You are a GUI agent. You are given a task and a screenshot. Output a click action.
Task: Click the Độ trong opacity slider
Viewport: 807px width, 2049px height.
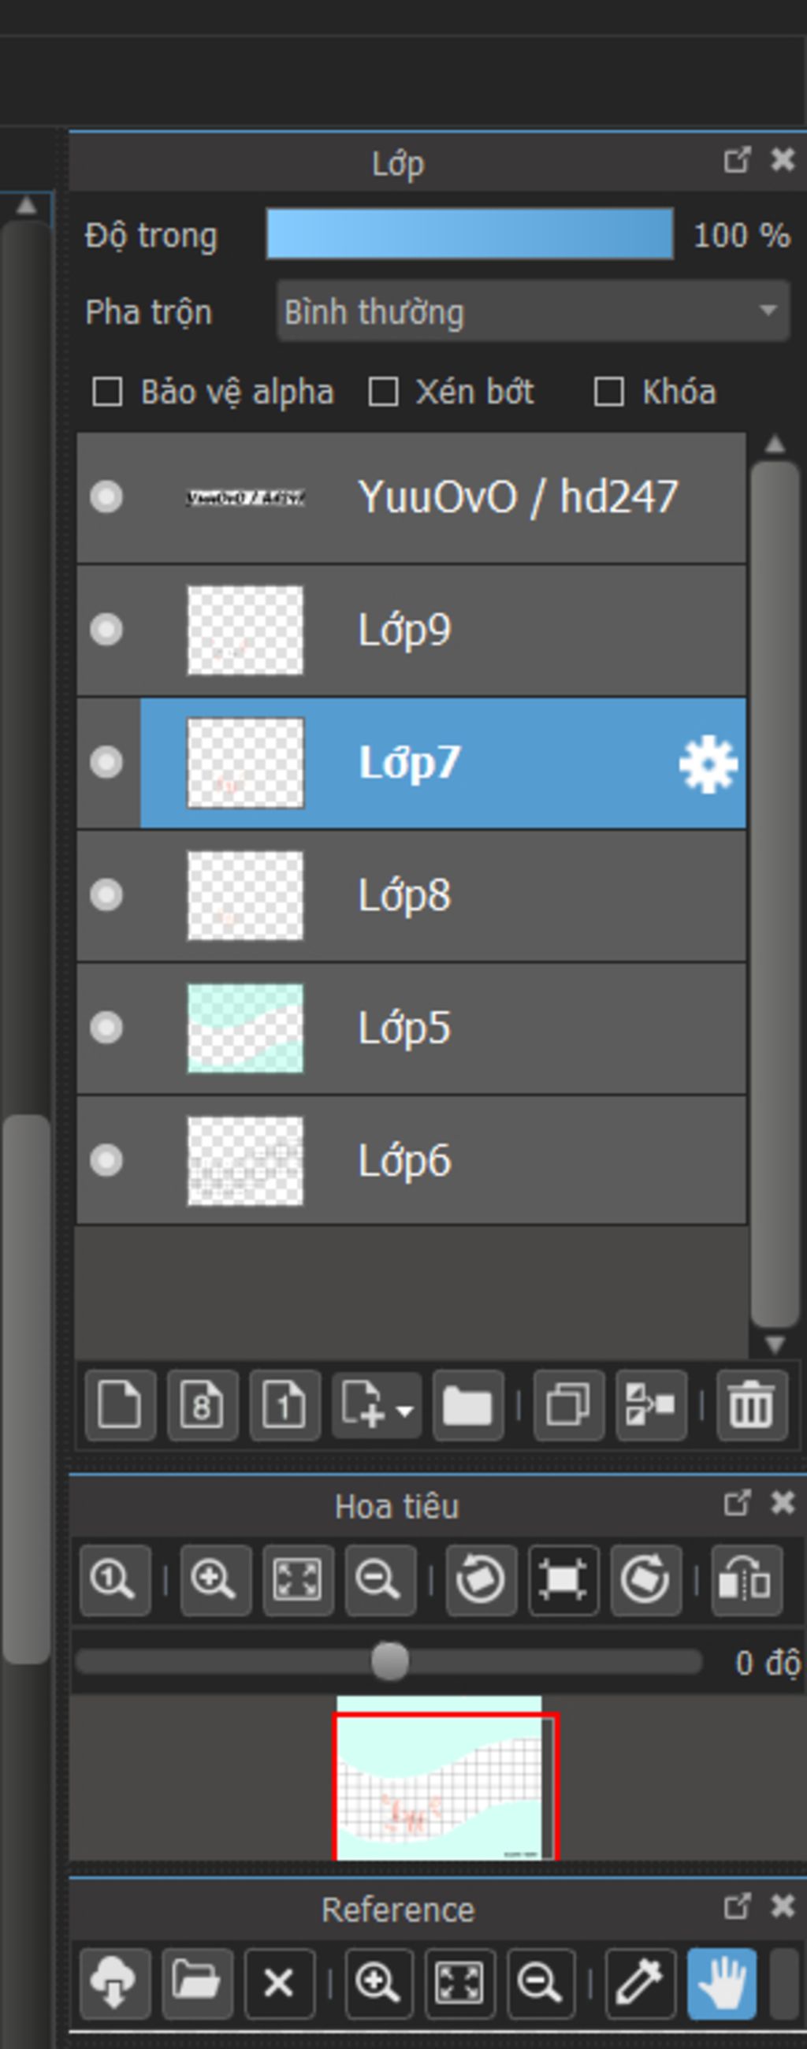tap(469, 235)
